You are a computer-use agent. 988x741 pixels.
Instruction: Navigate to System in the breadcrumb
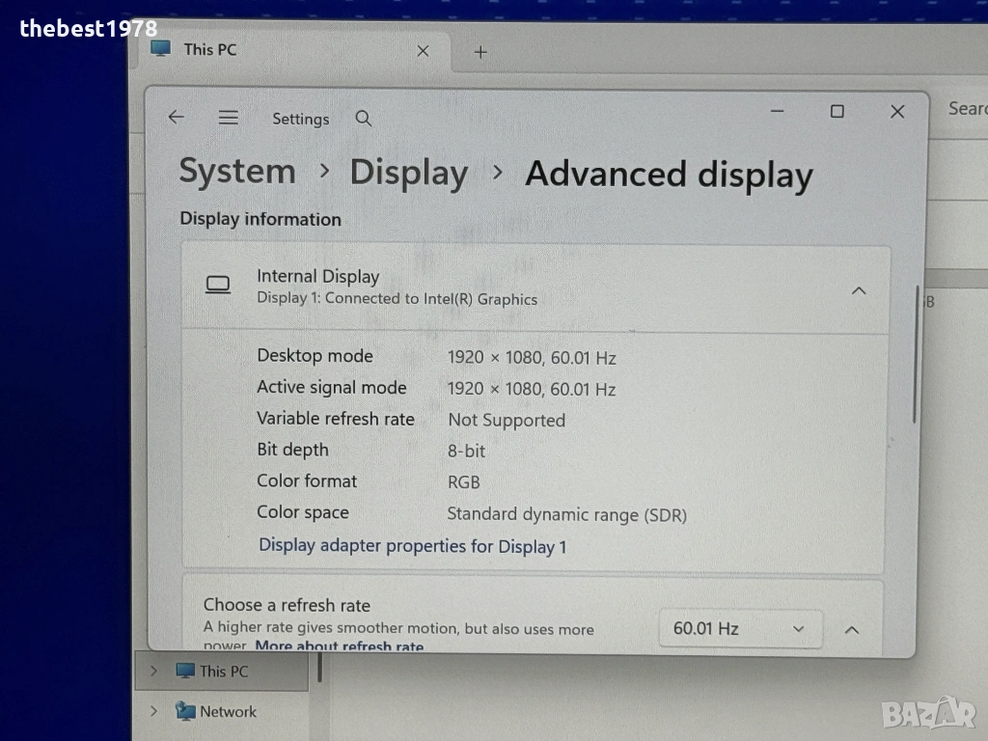click(237, 171)
